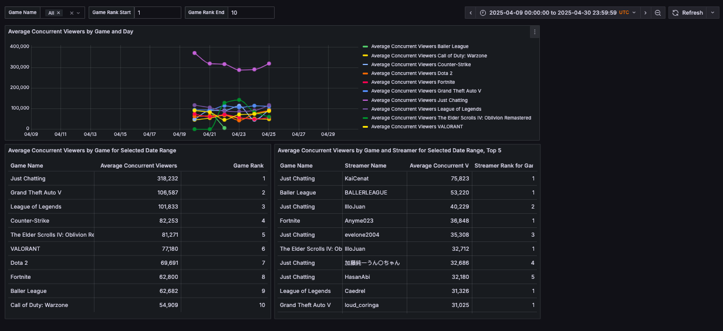Click the Oblivion Remastered legend color swatch
Image resolution: width=723 pixels, height=331 pixels.
[x=366, y=118]
